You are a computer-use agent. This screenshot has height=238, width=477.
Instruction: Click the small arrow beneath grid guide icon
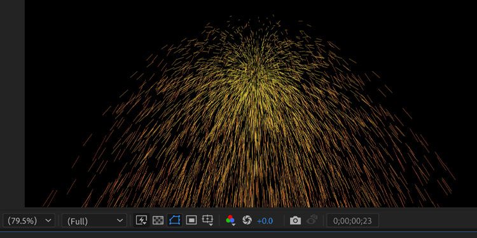tap(211, 225)
